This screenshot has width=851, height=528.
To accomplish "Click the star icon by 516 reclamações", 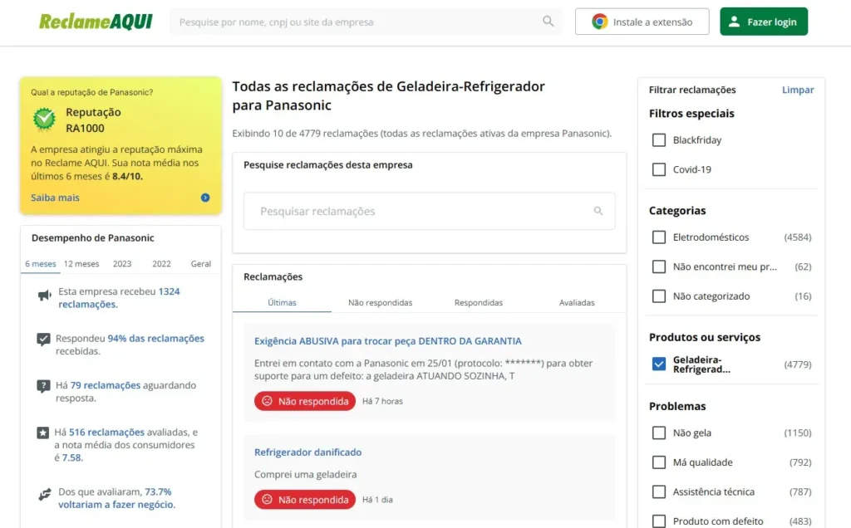I will point(43,433).
